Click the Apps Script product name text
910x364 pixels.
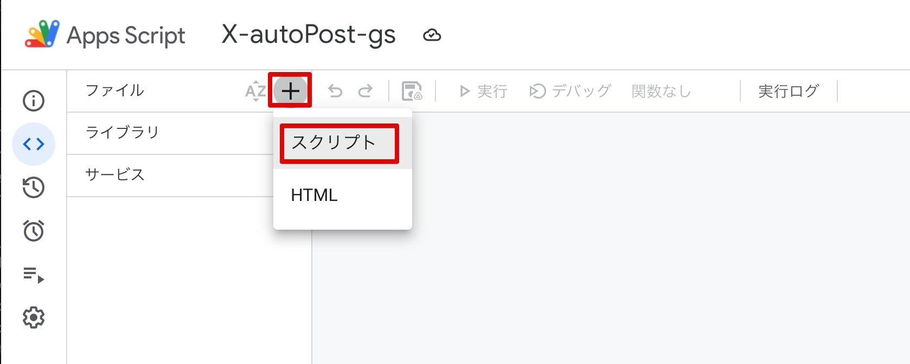(126, 36)
